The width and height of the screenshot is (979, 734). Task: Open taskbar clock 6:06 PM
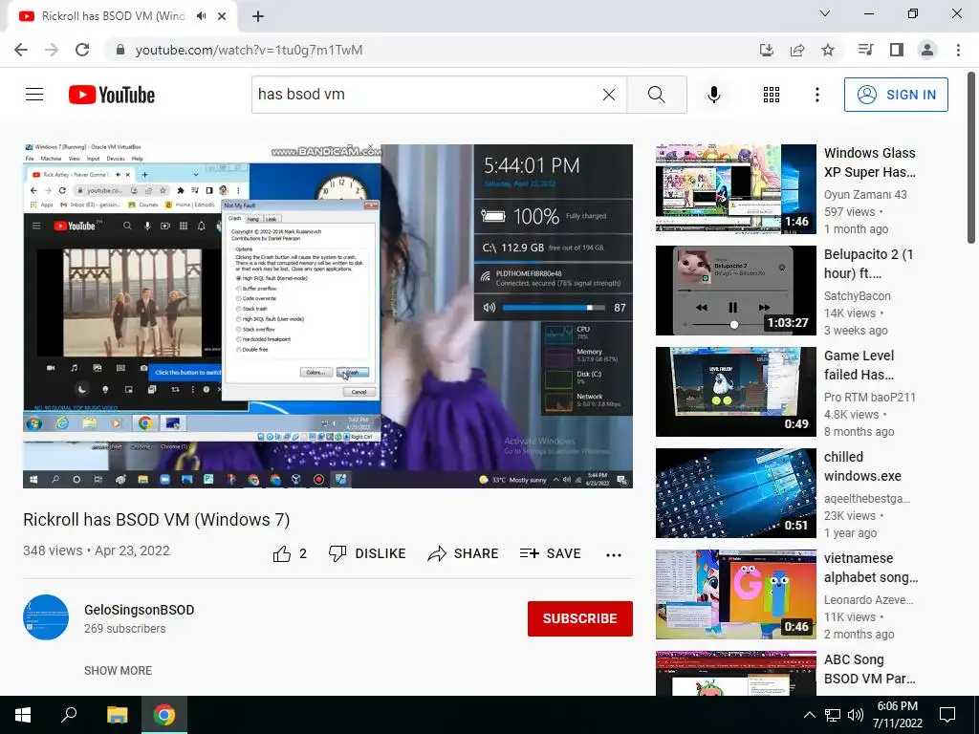click(897, 715)
